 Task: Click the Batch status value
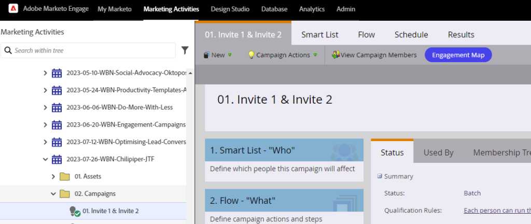point(472,193)
